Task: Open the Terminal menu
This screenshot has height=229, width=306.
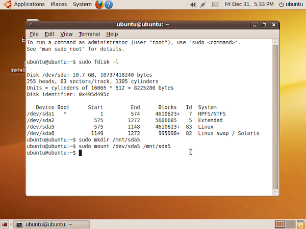Action: tap(89, 34)
